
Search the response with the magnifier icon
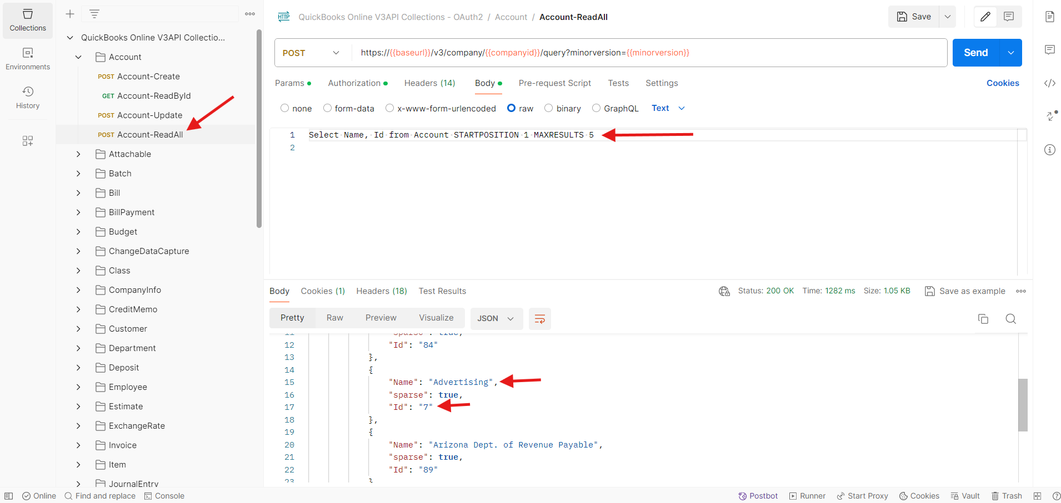[1011, 319]
